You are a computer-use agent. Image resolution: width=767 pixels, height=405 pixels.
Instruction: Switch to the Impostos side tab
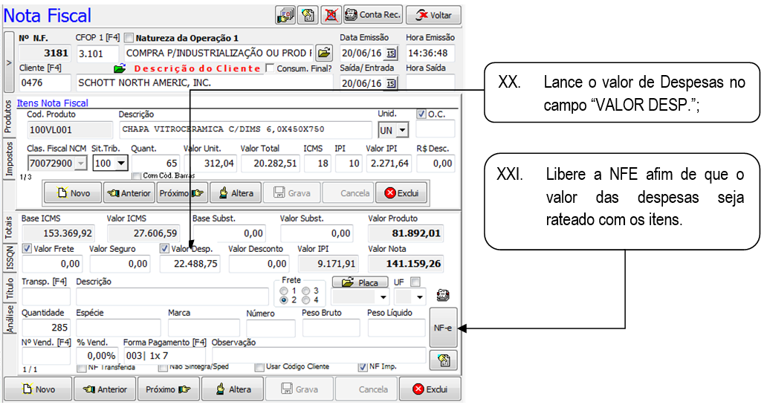coord(9,159)
